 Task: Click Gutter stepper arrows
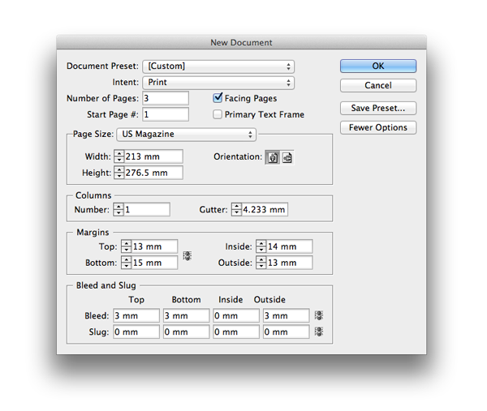coord(236,209)
